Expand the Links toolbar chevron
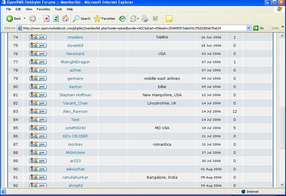This screenshot has height=196, width=286. 283,27
